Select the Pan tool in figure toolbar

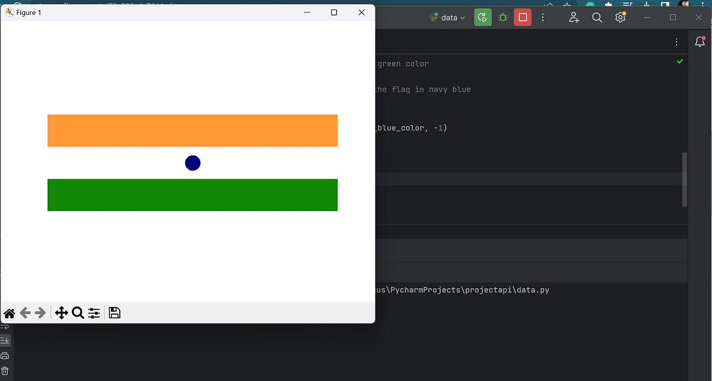[x=62, y=313]
